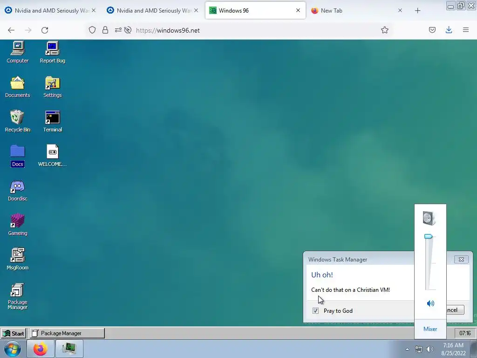Image resolution: width=477 pixels, height=358 pixels.
Task: Mute speakers with the blue speaker button
Action: click(x=430, y=303)
